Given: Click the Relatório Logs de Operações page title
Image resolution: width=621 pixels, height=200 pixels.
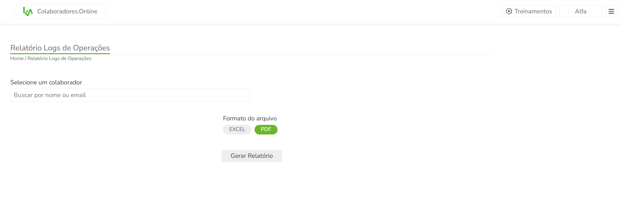Looking at the screenshot, I should click(60, 48).
